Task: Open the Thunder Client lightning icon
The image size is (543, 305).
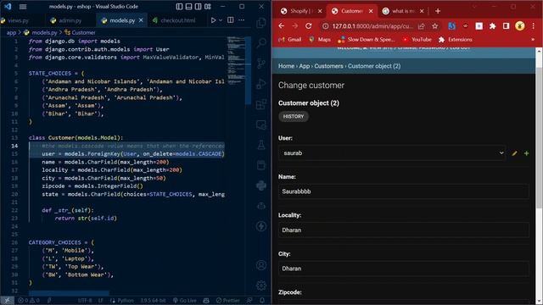Action: click(x=261, y=226)
